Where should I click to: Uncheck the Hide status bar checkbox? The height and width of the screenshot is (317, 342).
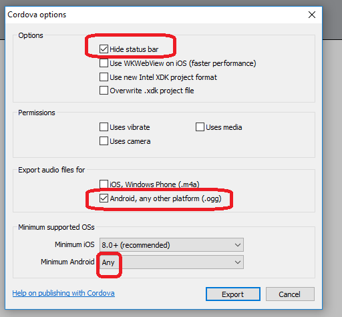tap(104, 49)
